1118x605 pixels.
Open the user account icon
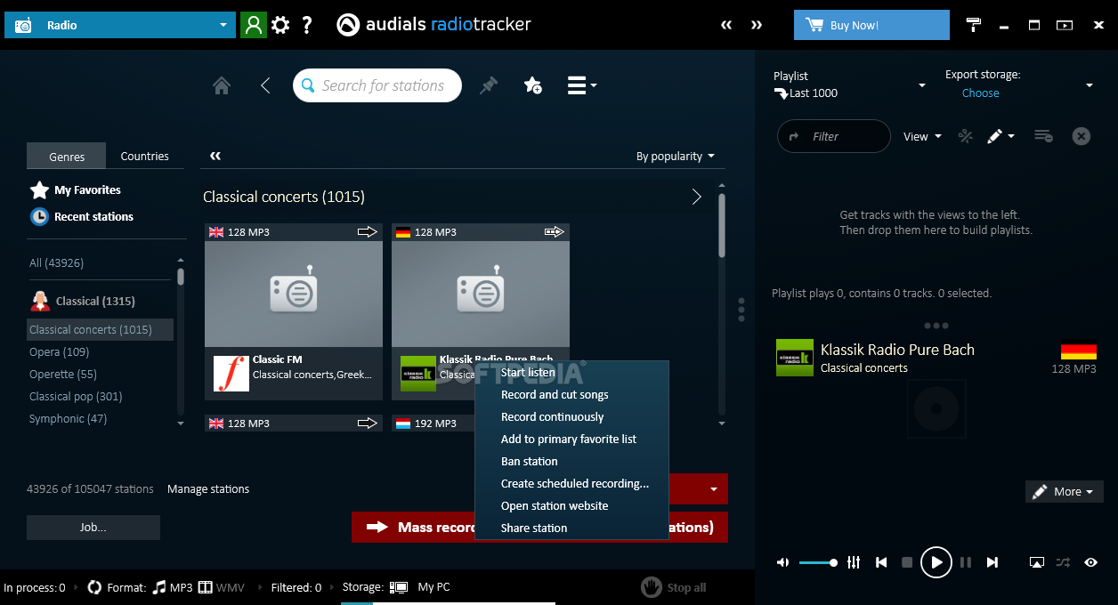click(x=254, y=25)
